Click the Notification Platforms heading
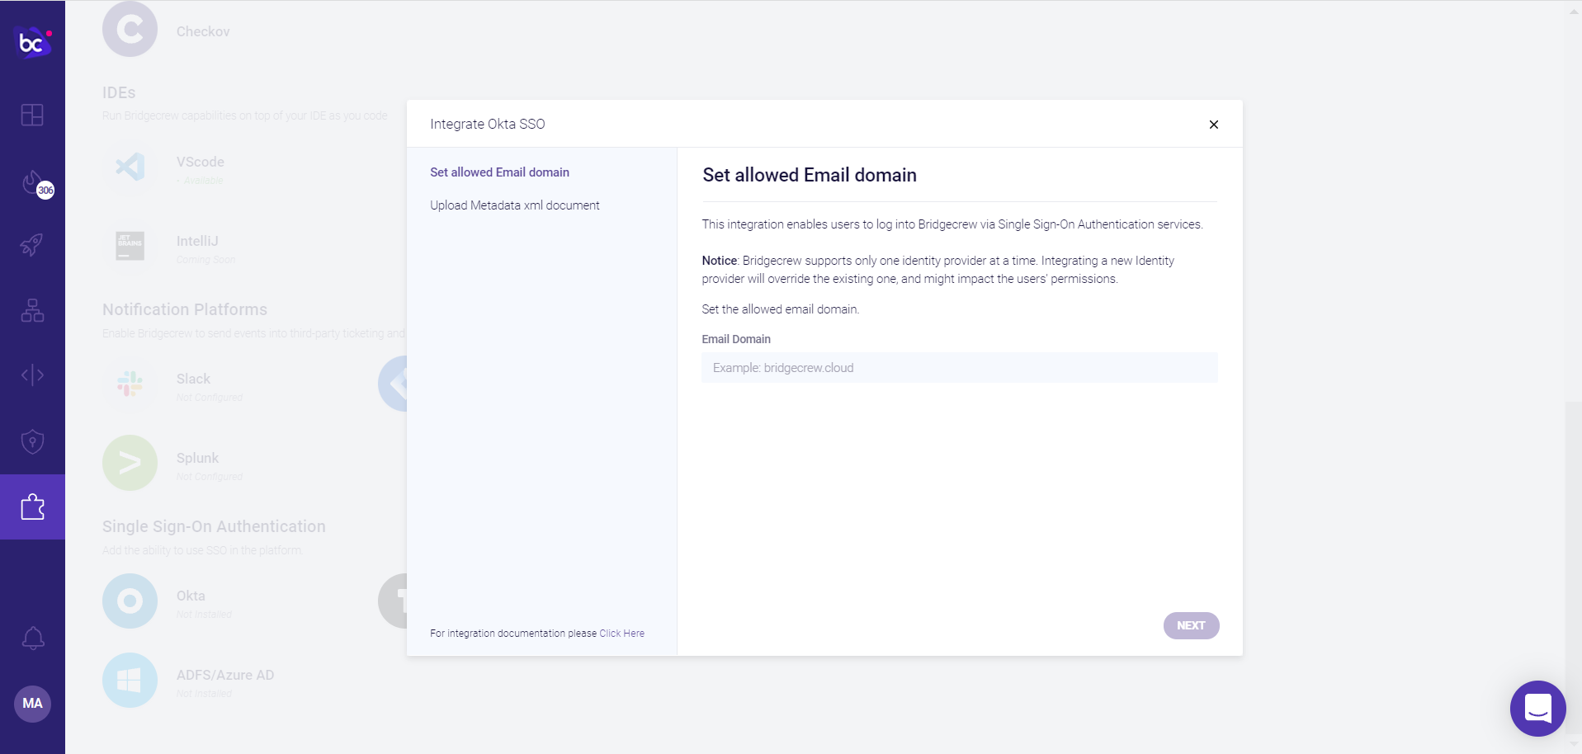 (185, 309)
